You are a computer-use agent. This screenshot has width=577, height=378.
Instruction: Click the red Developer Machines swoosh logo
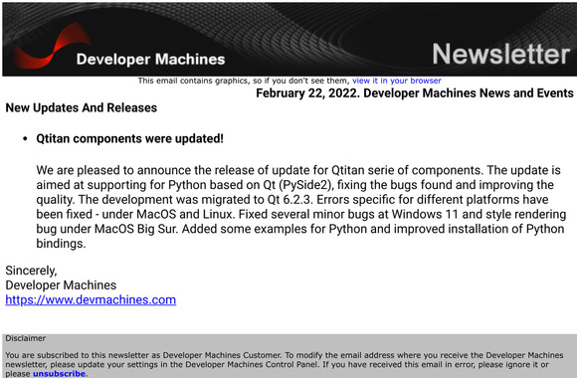pos(52,46)
